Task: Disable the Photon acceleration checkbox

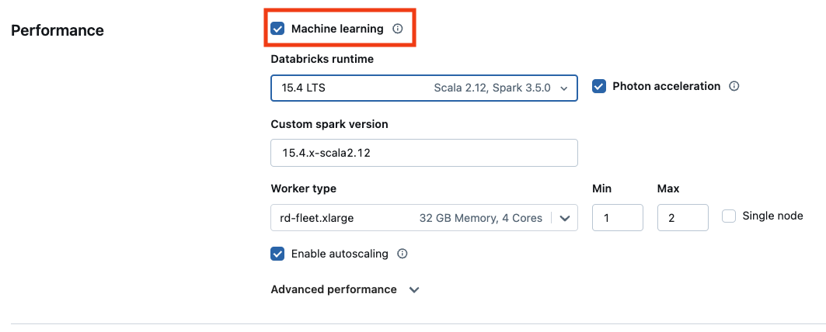Action: click(599, 86)
